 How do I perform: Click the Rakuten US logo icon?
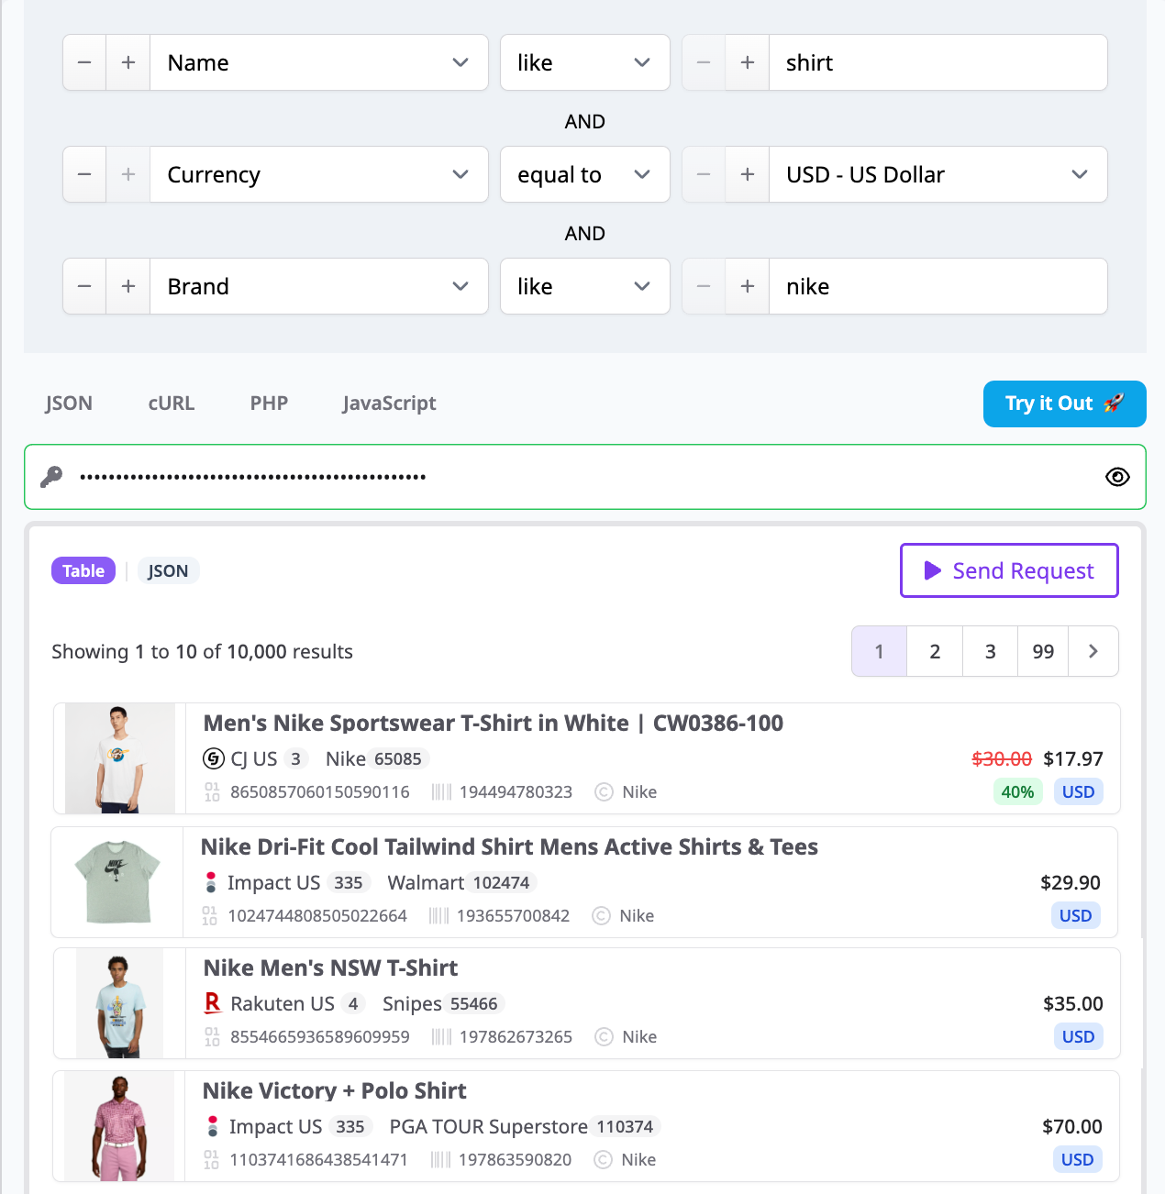(x=213, y=1003)
